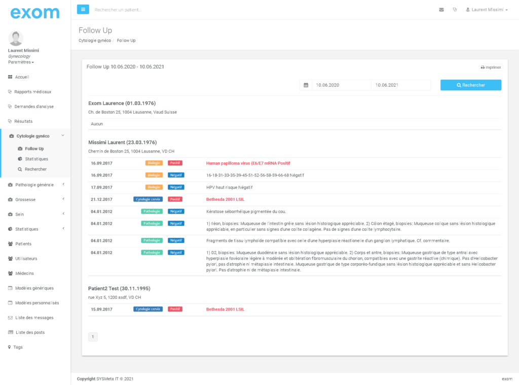Expand the Grossesse sidebar section
Viewport: 519px width, 385px height.
[x=25, y=200]
